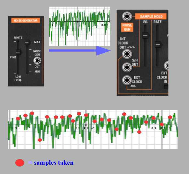The height and width of the screenshot is (174, 189).
Task: Click the MAX label
Action: pos(37,42)
